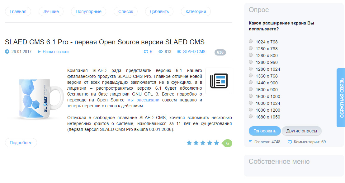Rate article with fifth star
Screen dimensions: 345x183
coord(216,143)
